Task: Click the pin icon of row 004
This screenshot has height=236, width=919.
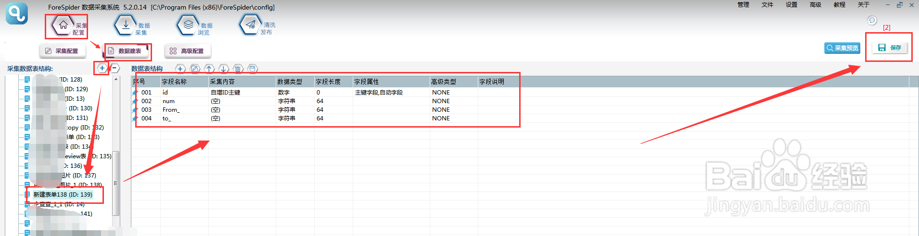Action: pos(135,118)
